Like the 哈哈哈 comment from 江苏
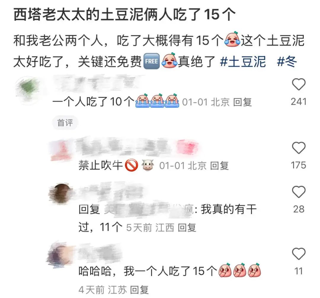The height and width of the screenshot is (298, 320). point(299,254)
